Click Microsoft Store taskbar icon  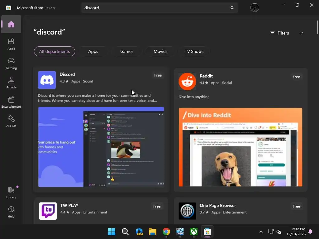click(207, 232)
